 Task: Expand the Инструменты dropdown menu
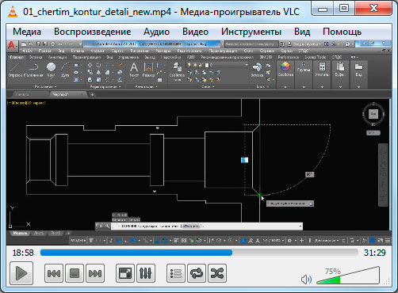click(x=251, y=32)
